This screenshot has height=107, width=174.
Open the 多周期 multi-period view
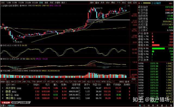click(x=57, y=2)
